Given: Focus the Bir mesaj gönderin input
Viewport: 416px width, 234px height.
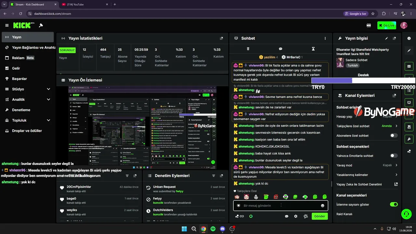Looking at the screenshot, I should pyautogui.click(x=280, y=205).
